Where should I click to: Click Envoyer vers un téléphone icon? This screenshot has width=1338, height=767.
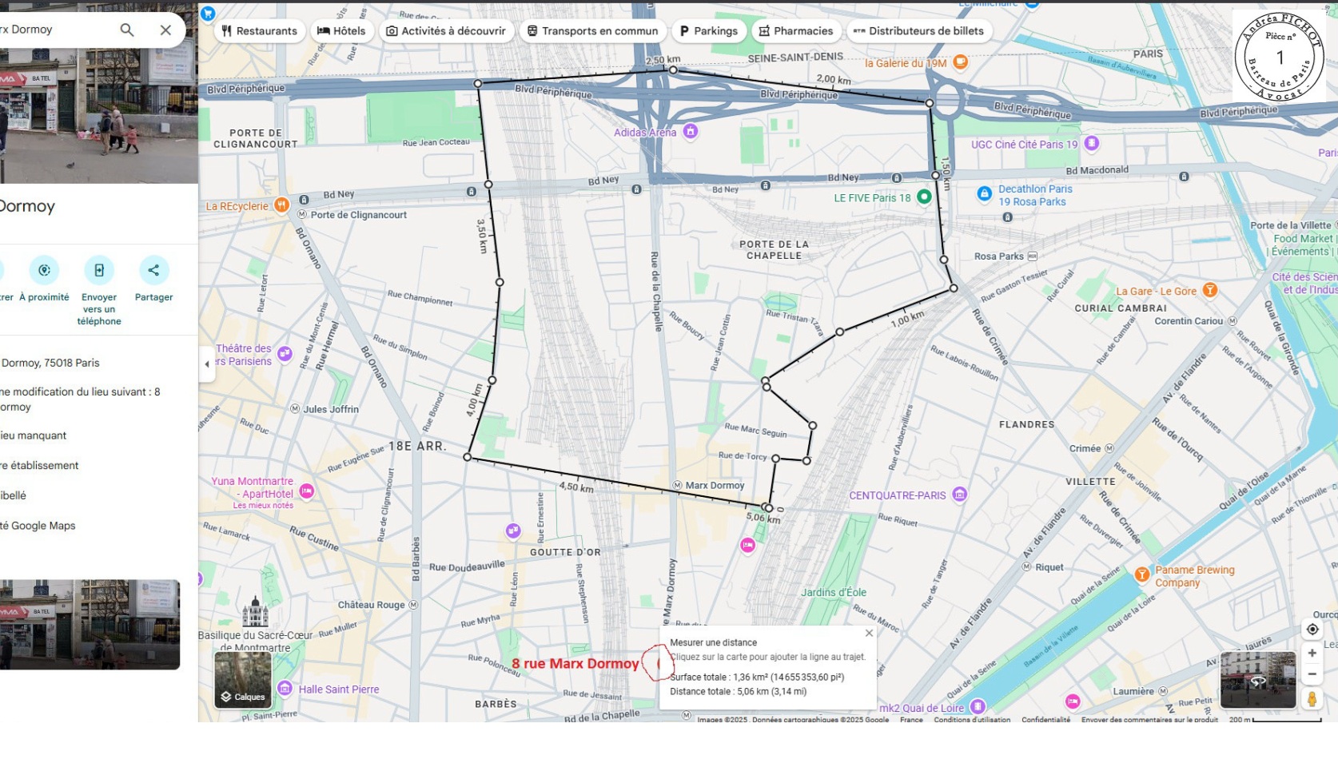(99, 271)
